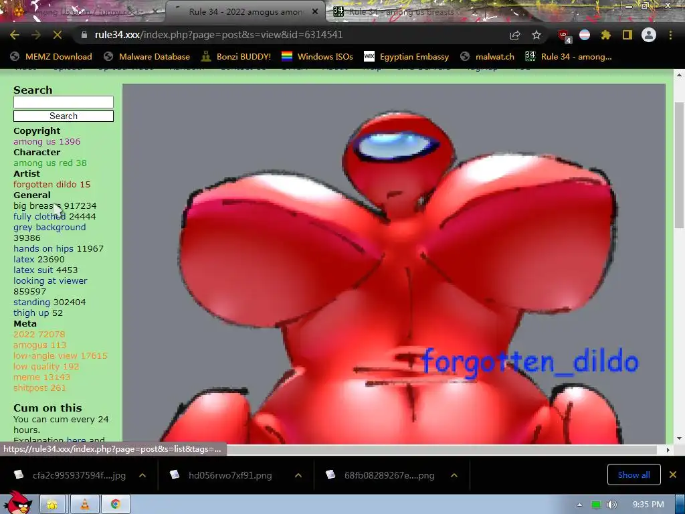685x514 pixels.
Task: Click the Search button in sidebar
Action: (x=64, y=116)
